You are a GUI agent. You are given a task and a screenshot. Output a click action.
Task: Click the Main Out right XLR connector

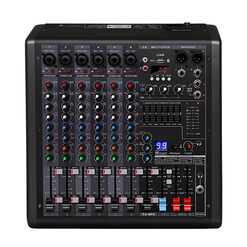pos(197,58)
